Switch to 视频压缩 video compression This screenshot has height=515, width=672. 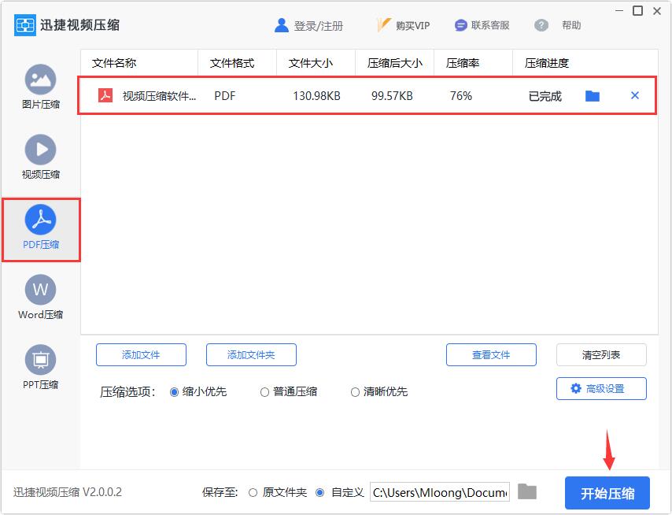click(x=41, y=157)
